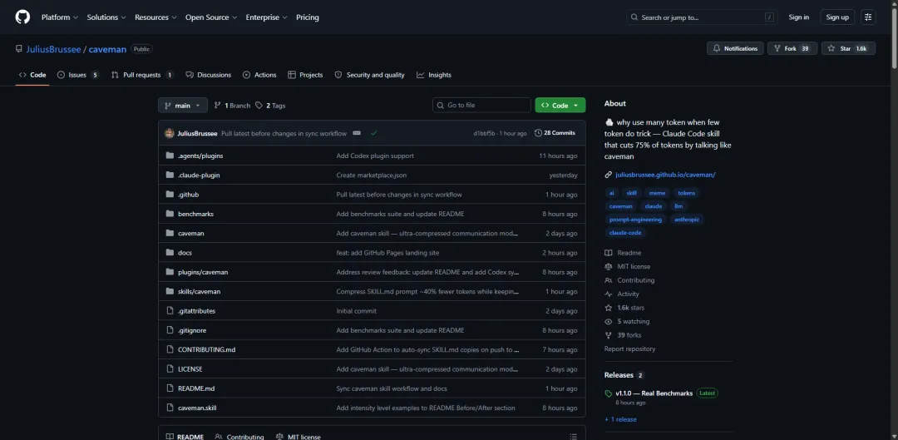This screenshot has height=440, width=898.
Task: Focus the Go to file input
Action: [x=481, y=106]
